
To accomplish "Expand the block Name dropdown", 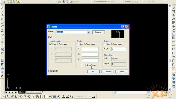I will coord(89,32).
